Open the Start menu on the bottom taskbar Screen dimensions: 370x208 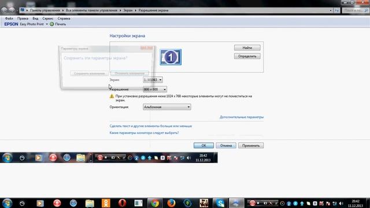(7, 203)
